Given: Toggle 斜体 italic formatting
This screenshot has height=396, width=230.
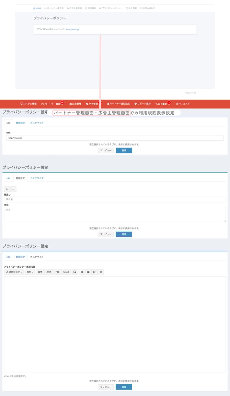Looking at the screenshot, I should click(49, 272).
